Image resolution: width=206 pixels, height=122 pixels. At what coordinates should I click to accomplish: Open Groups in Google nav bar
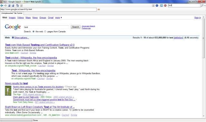pos(43,18)
